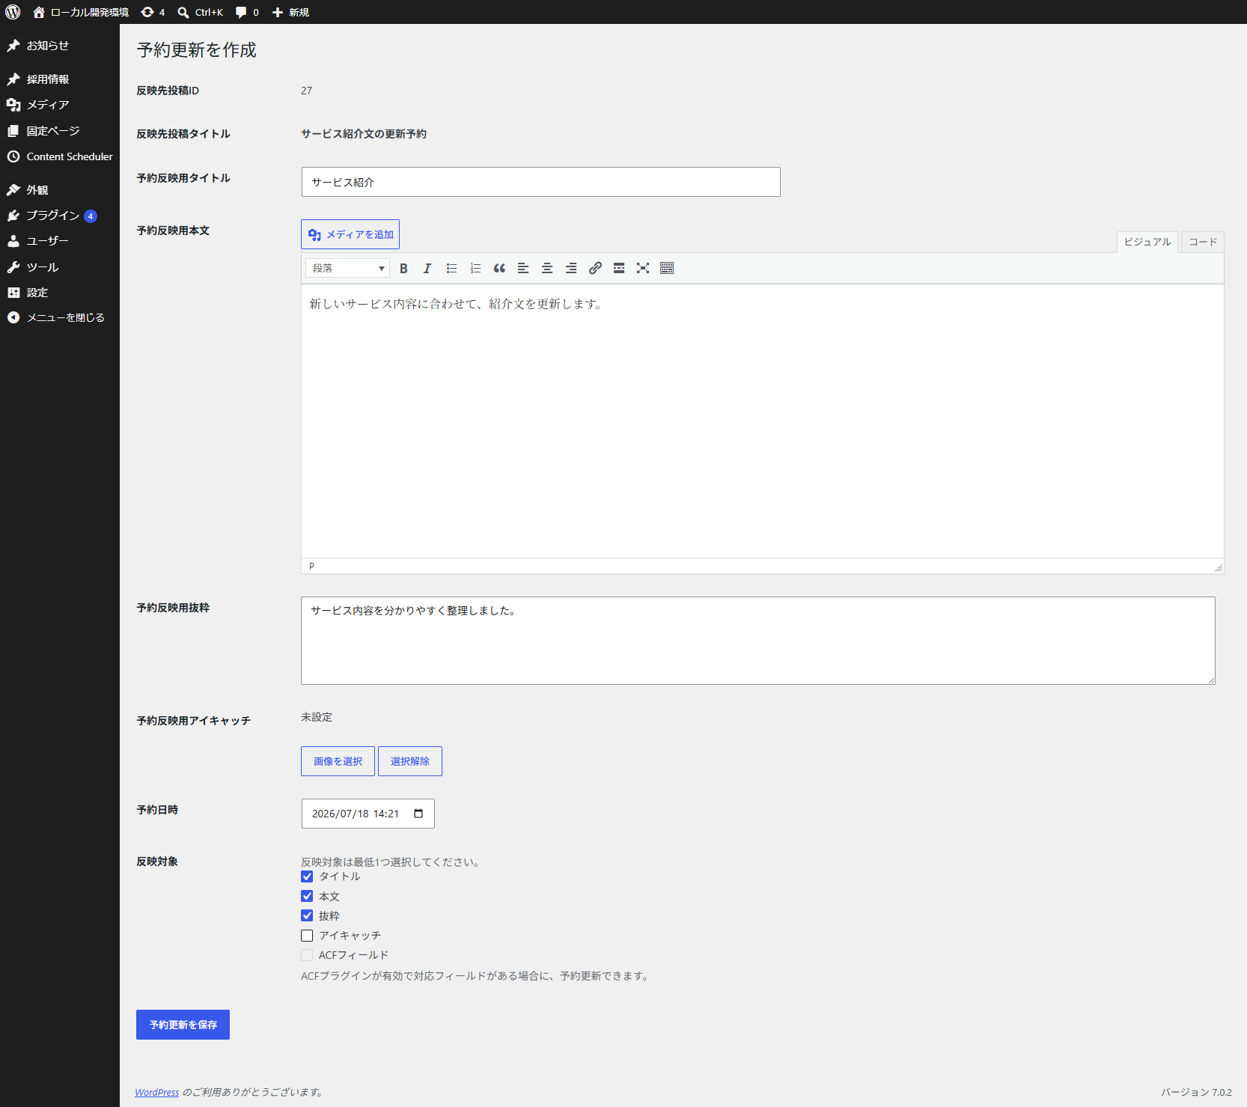1247x1107 pixels.
Task: Open the ユーザー sidebar menu
Action: point(60,241)
